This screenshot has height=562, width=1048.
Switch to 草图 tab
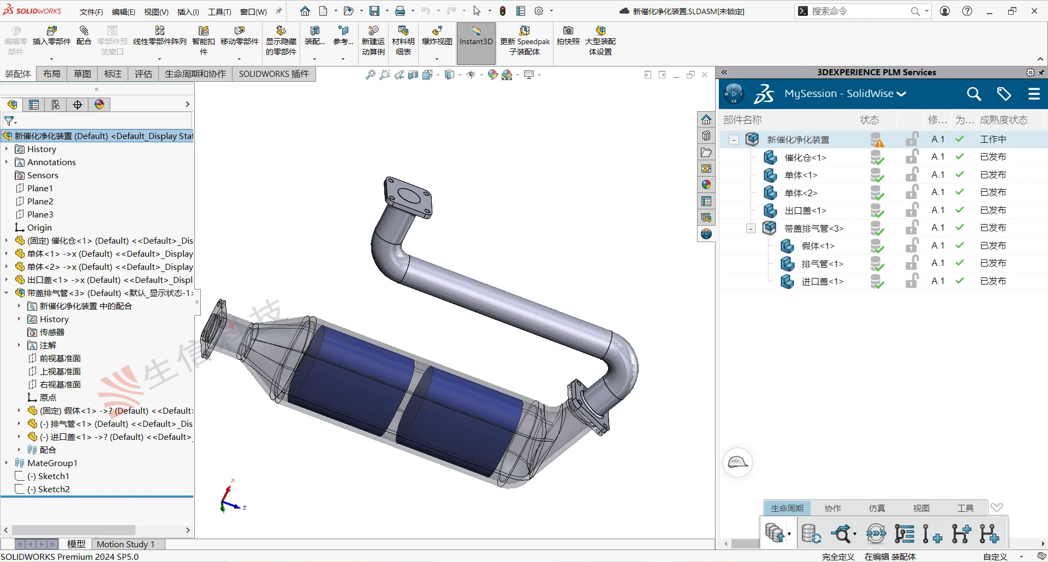pos(82,74)
